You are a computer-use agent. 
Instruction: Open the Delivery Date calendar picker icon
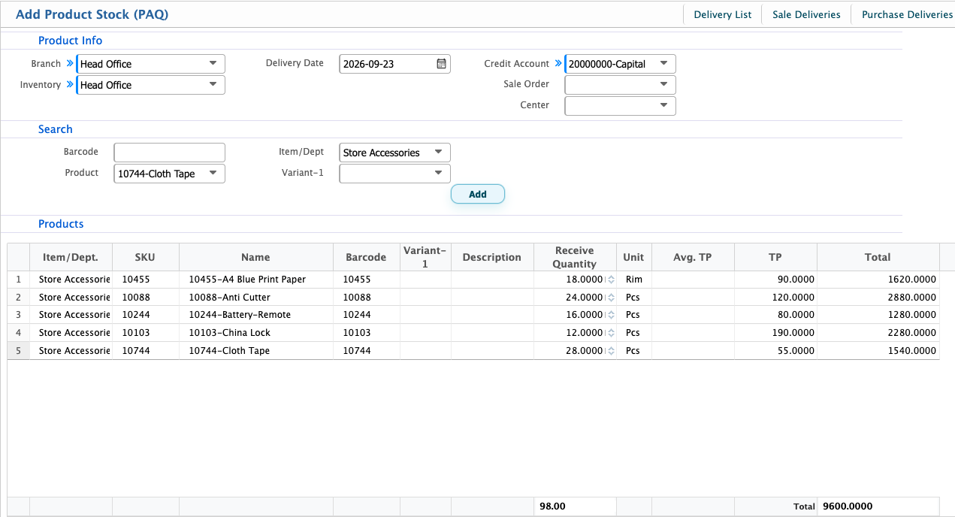442,64
